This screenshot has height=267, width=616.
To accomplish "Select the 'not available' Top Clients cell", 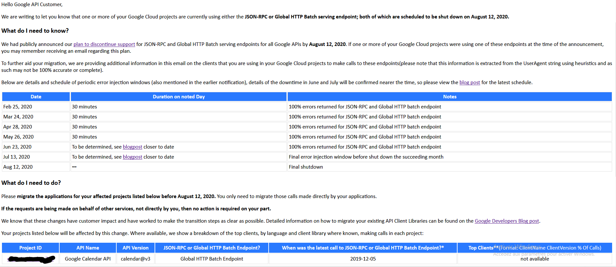I will point(535,259).
